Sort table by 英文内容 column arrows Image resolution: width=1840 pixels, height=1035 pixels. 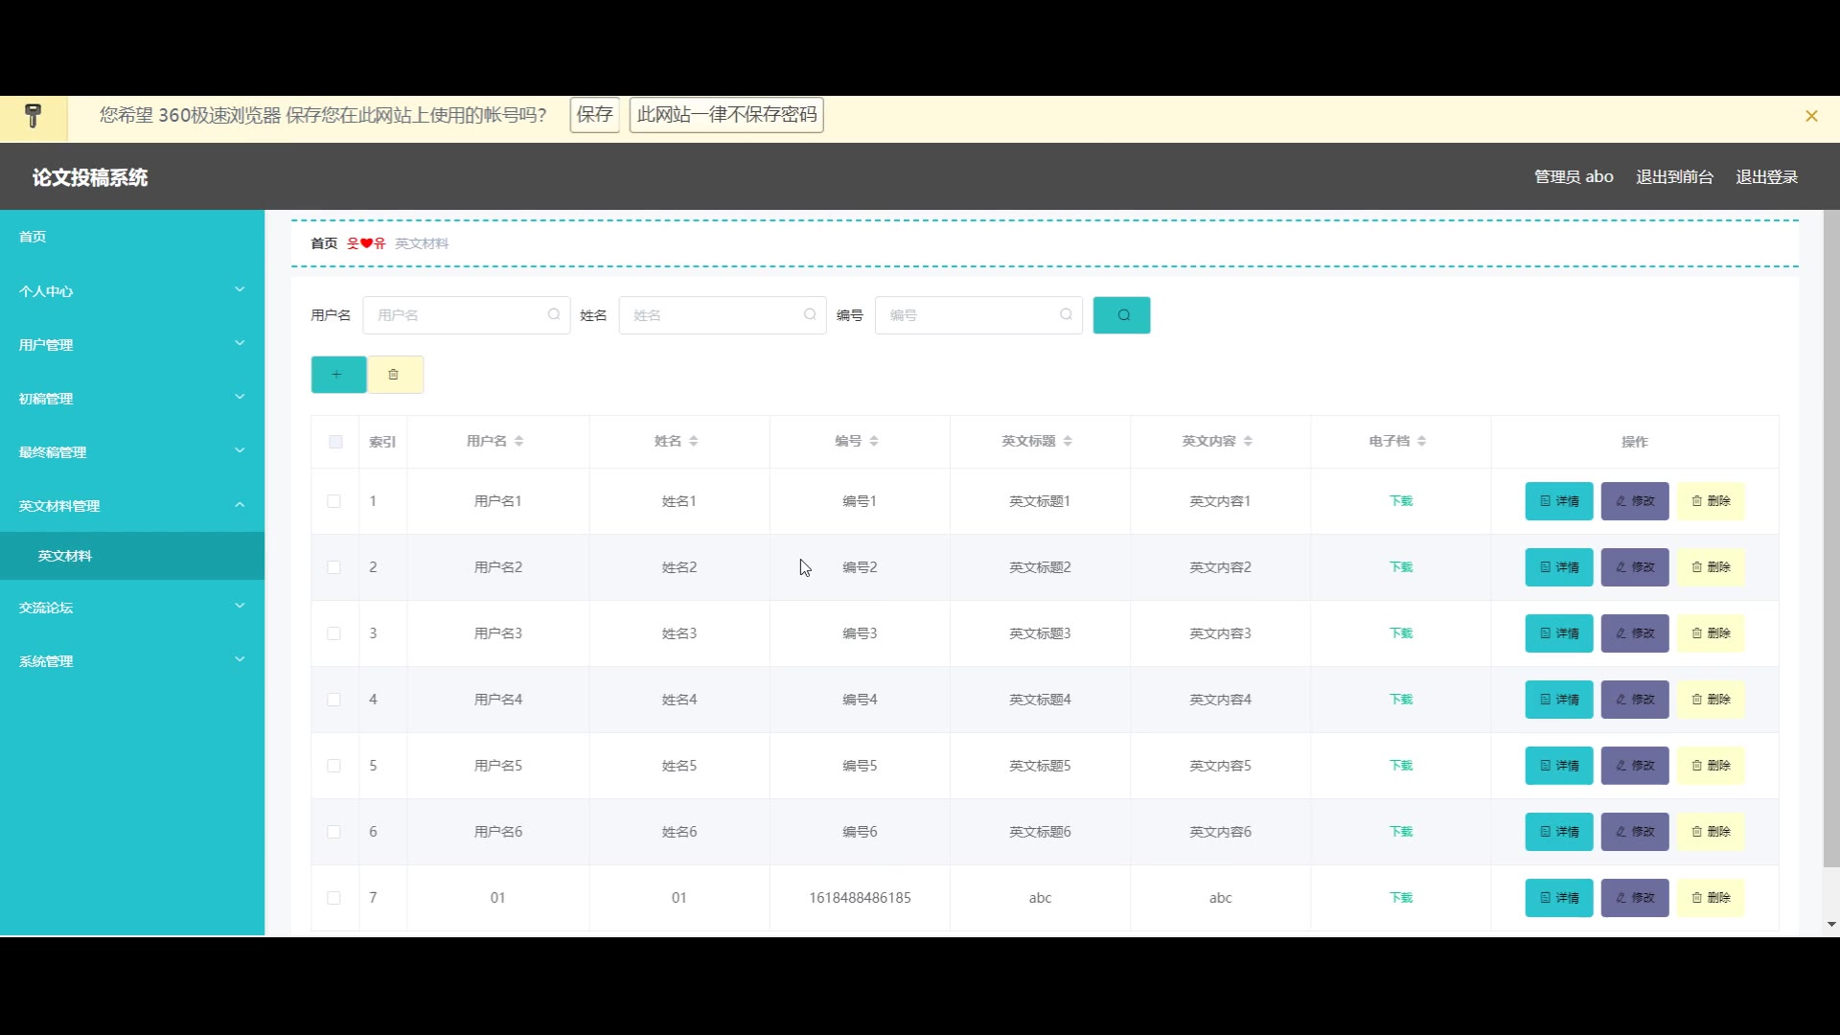pyautogui.click(x=1248, y=441)
